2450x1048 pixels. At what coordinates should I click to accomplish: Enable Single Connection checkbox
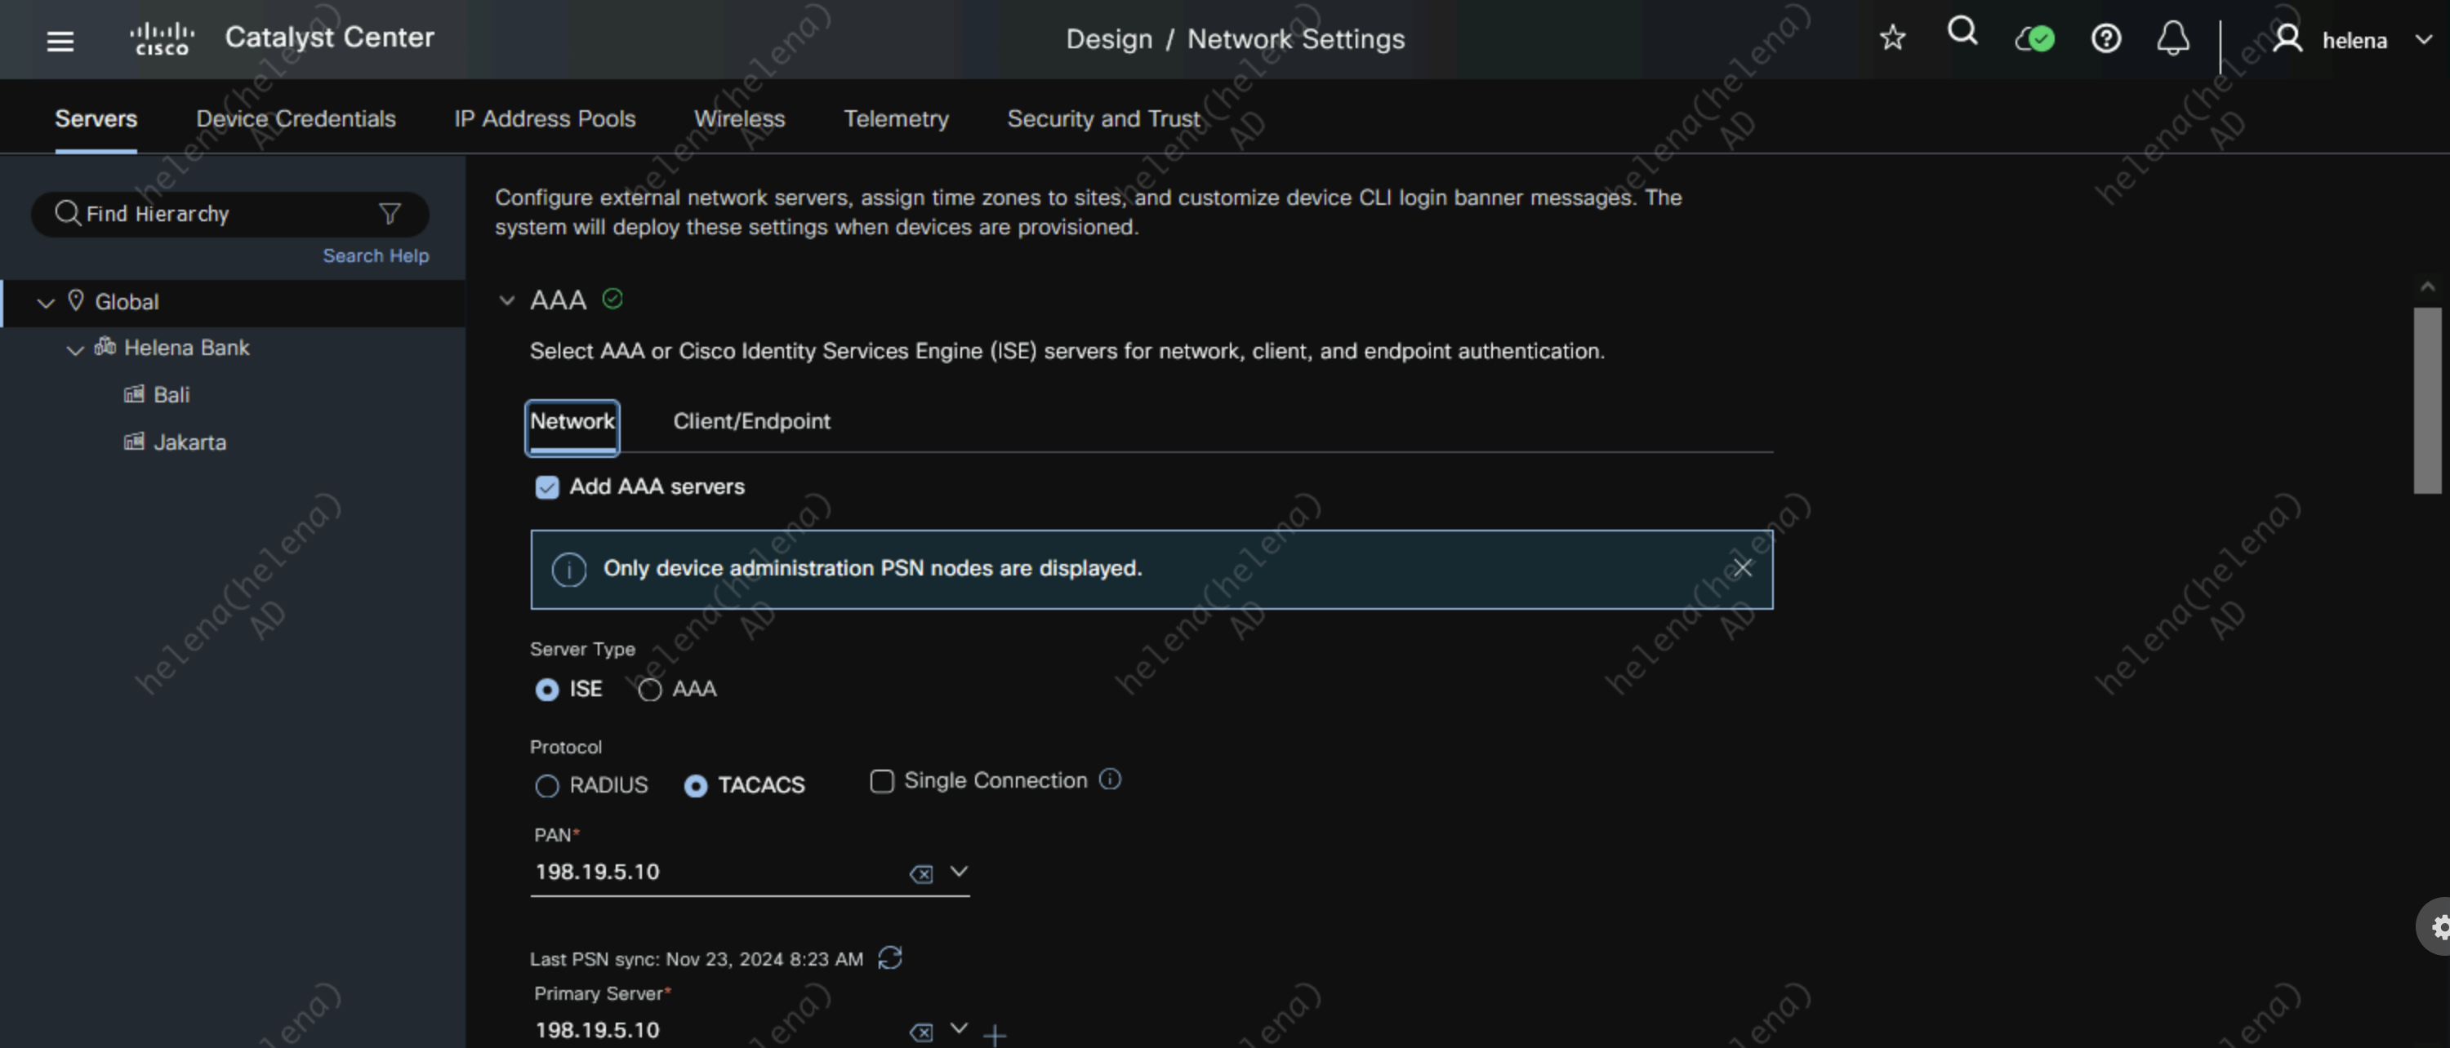882,781
